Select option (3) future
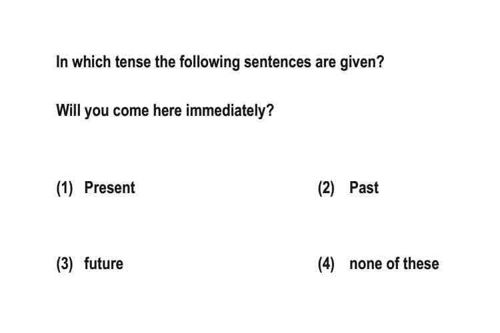The image size is (500, 333). (x=89, y=264)
